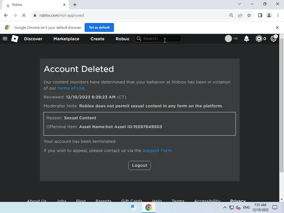Click the Reason: Sexual Content text
Viewport: 284px width, 213px height.
tap(71, 118)
